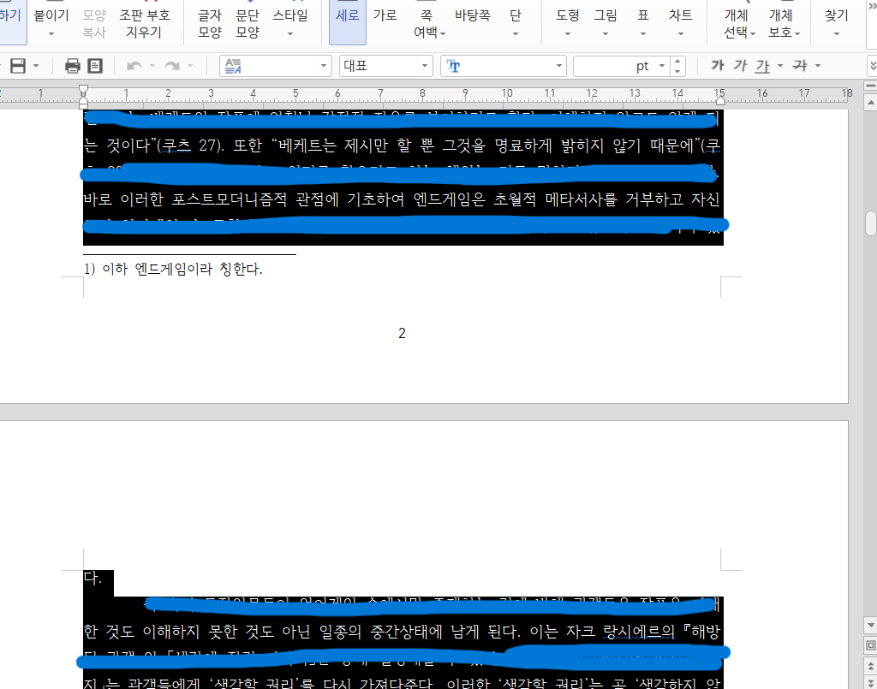Click the Print printer icon
Viewport: 877px width, 689px height.
point(73,66)
